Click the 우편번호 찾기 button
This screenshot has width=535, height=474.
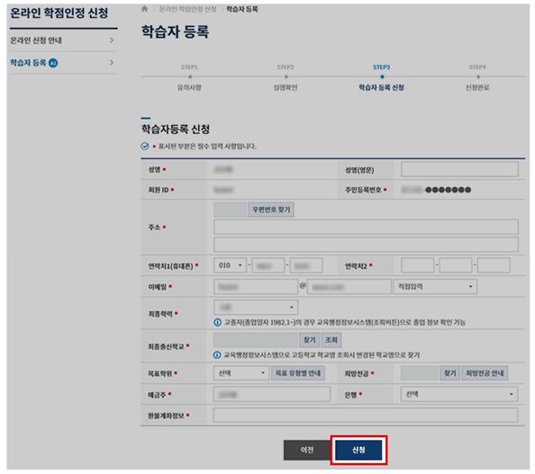click(x=271, y=210)
